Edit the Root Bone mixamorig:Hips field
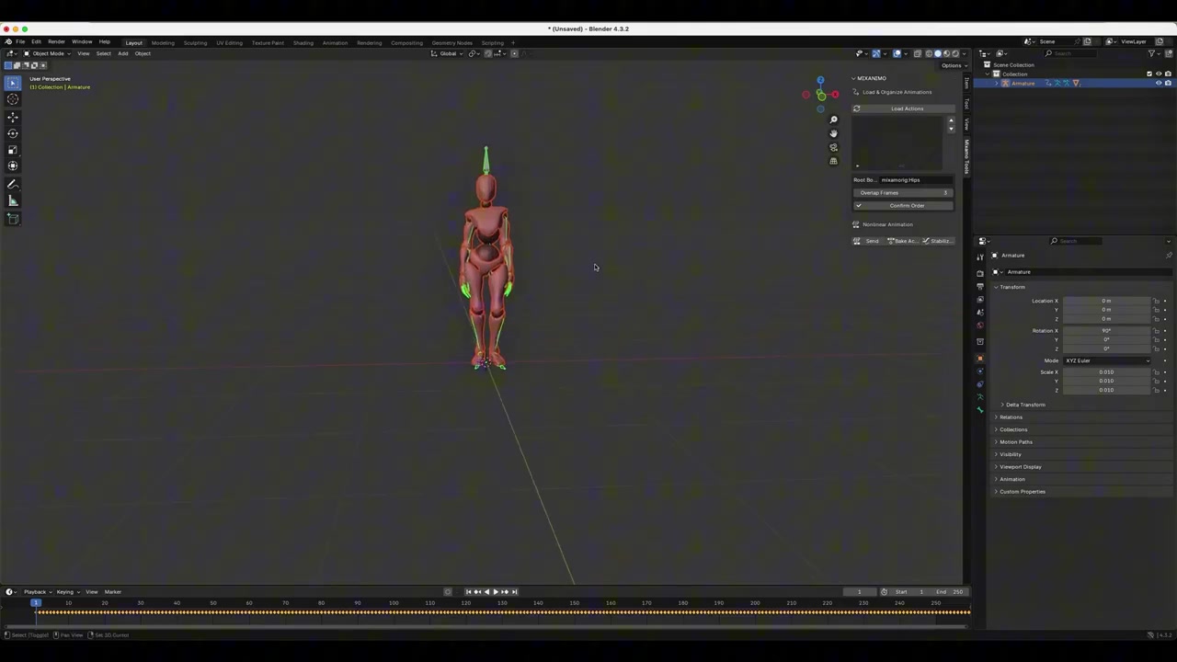Image resolution: width=1177 pixels, height=662 pixels. coord(916,180)
